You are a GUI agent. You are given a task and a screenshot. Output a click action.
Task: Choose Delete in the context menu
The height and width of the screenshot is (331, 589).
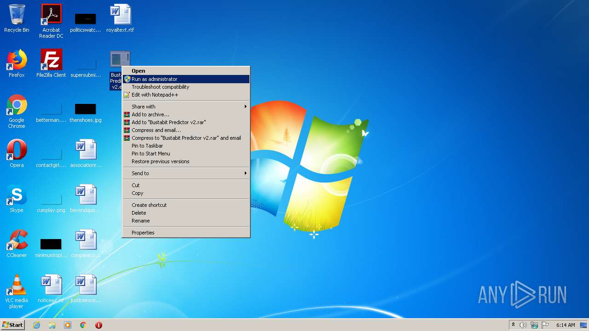186,213
